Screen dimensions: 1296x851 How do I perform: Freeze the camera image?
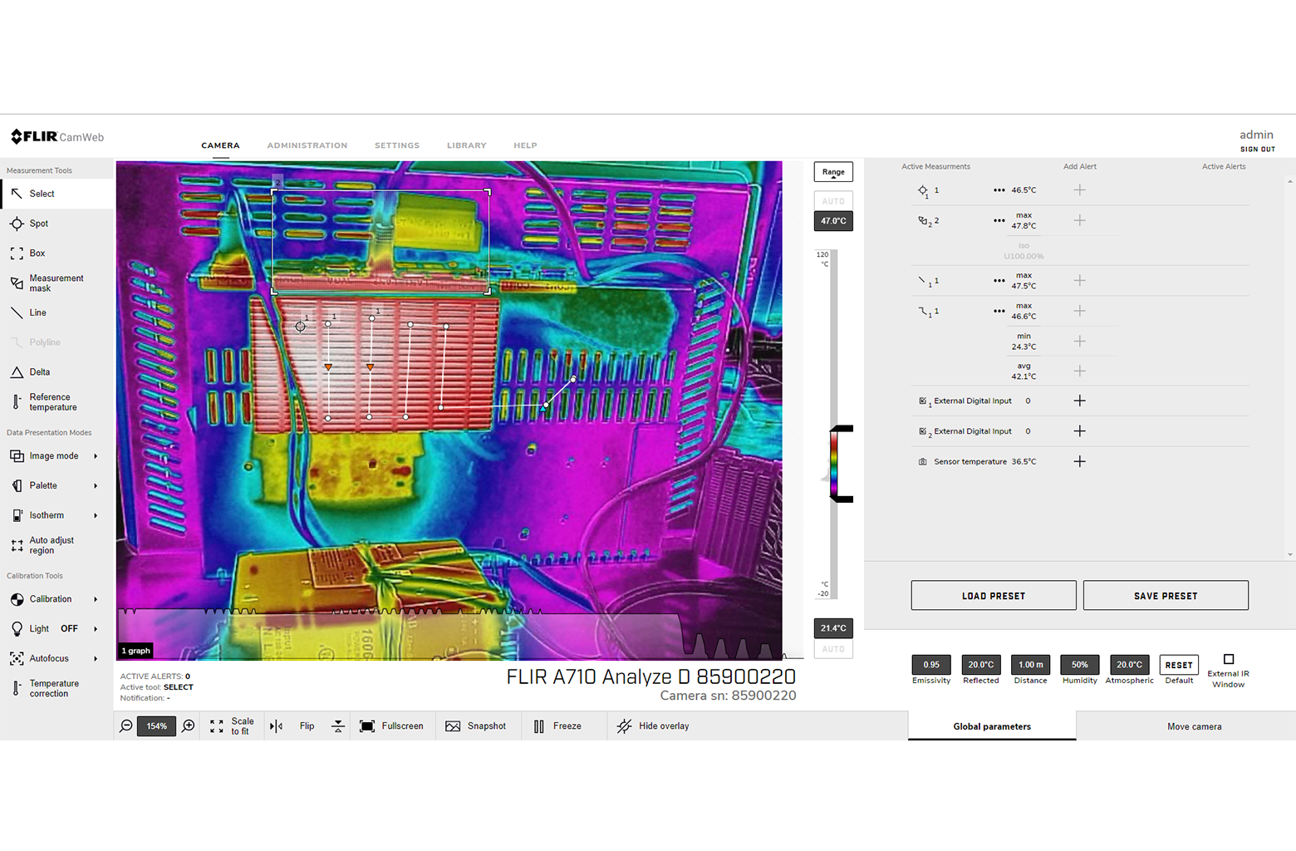pos(557,726)
